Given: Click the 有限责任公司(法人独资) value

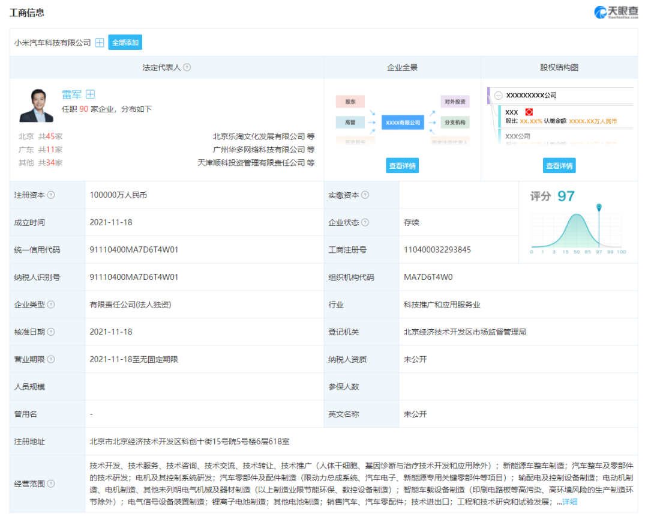Looking at the screenshot, I should [130, 305].
